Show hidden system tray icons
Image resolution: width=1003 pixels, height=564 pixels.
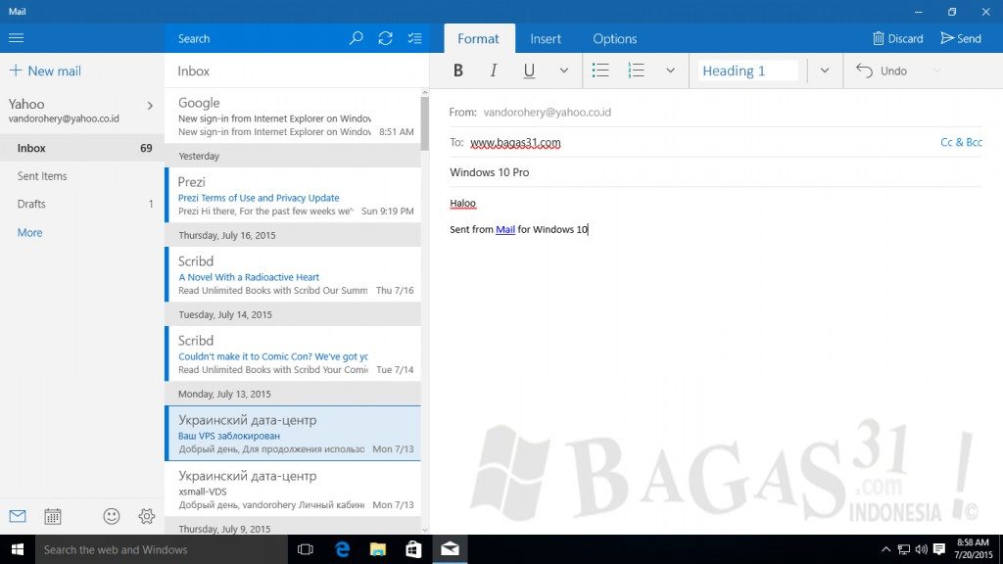point(885,549)
